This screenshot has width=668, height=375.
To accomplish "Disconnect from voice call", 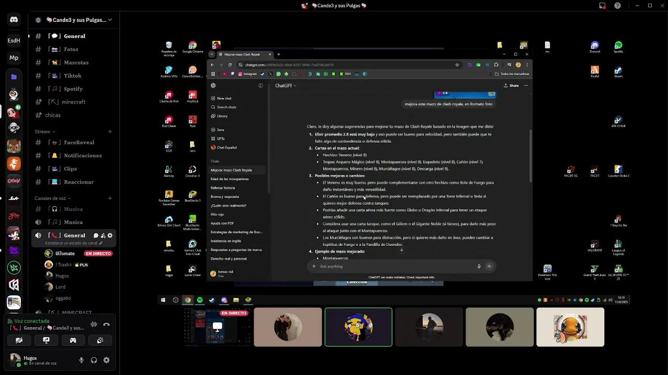I will click(106, 324).
